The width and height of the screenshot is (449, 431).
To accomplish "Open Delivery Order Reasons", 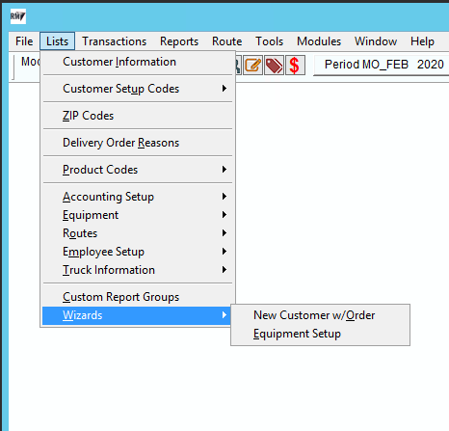I will pos(138,143).
